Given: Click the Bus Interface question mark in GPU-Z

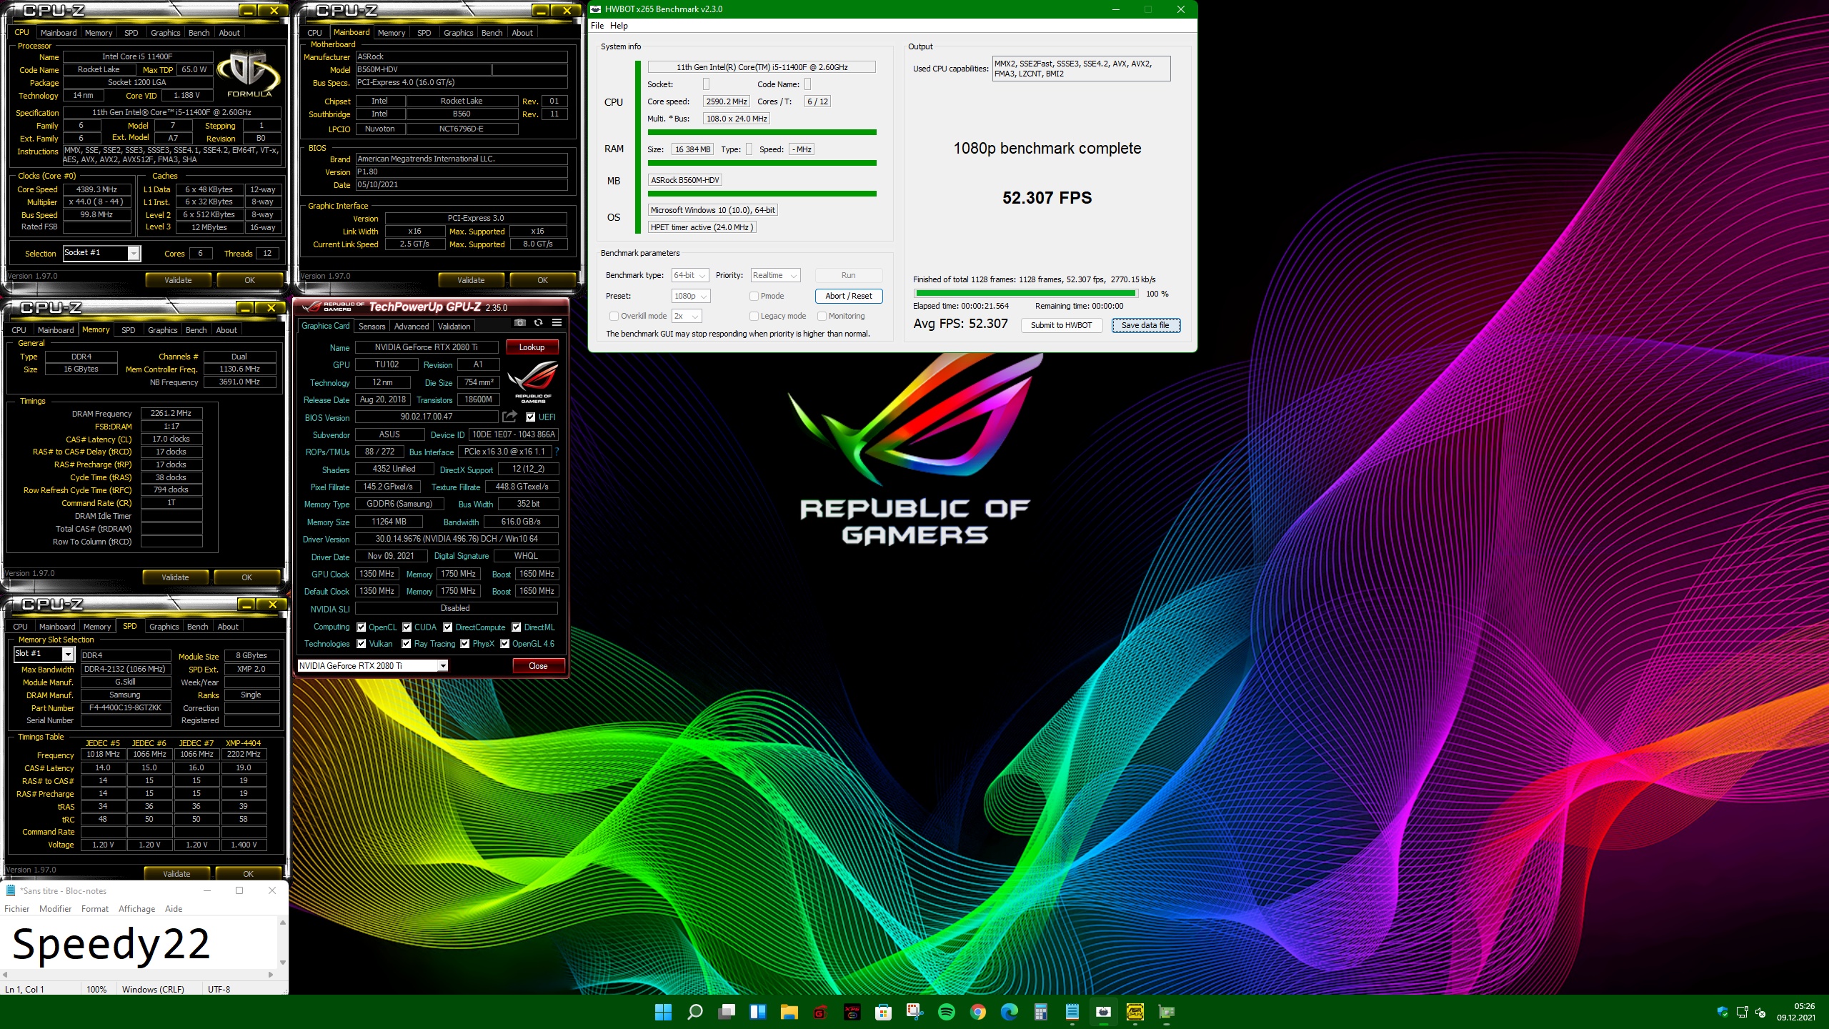Looking at the screenshot, I should coord(557,452).
